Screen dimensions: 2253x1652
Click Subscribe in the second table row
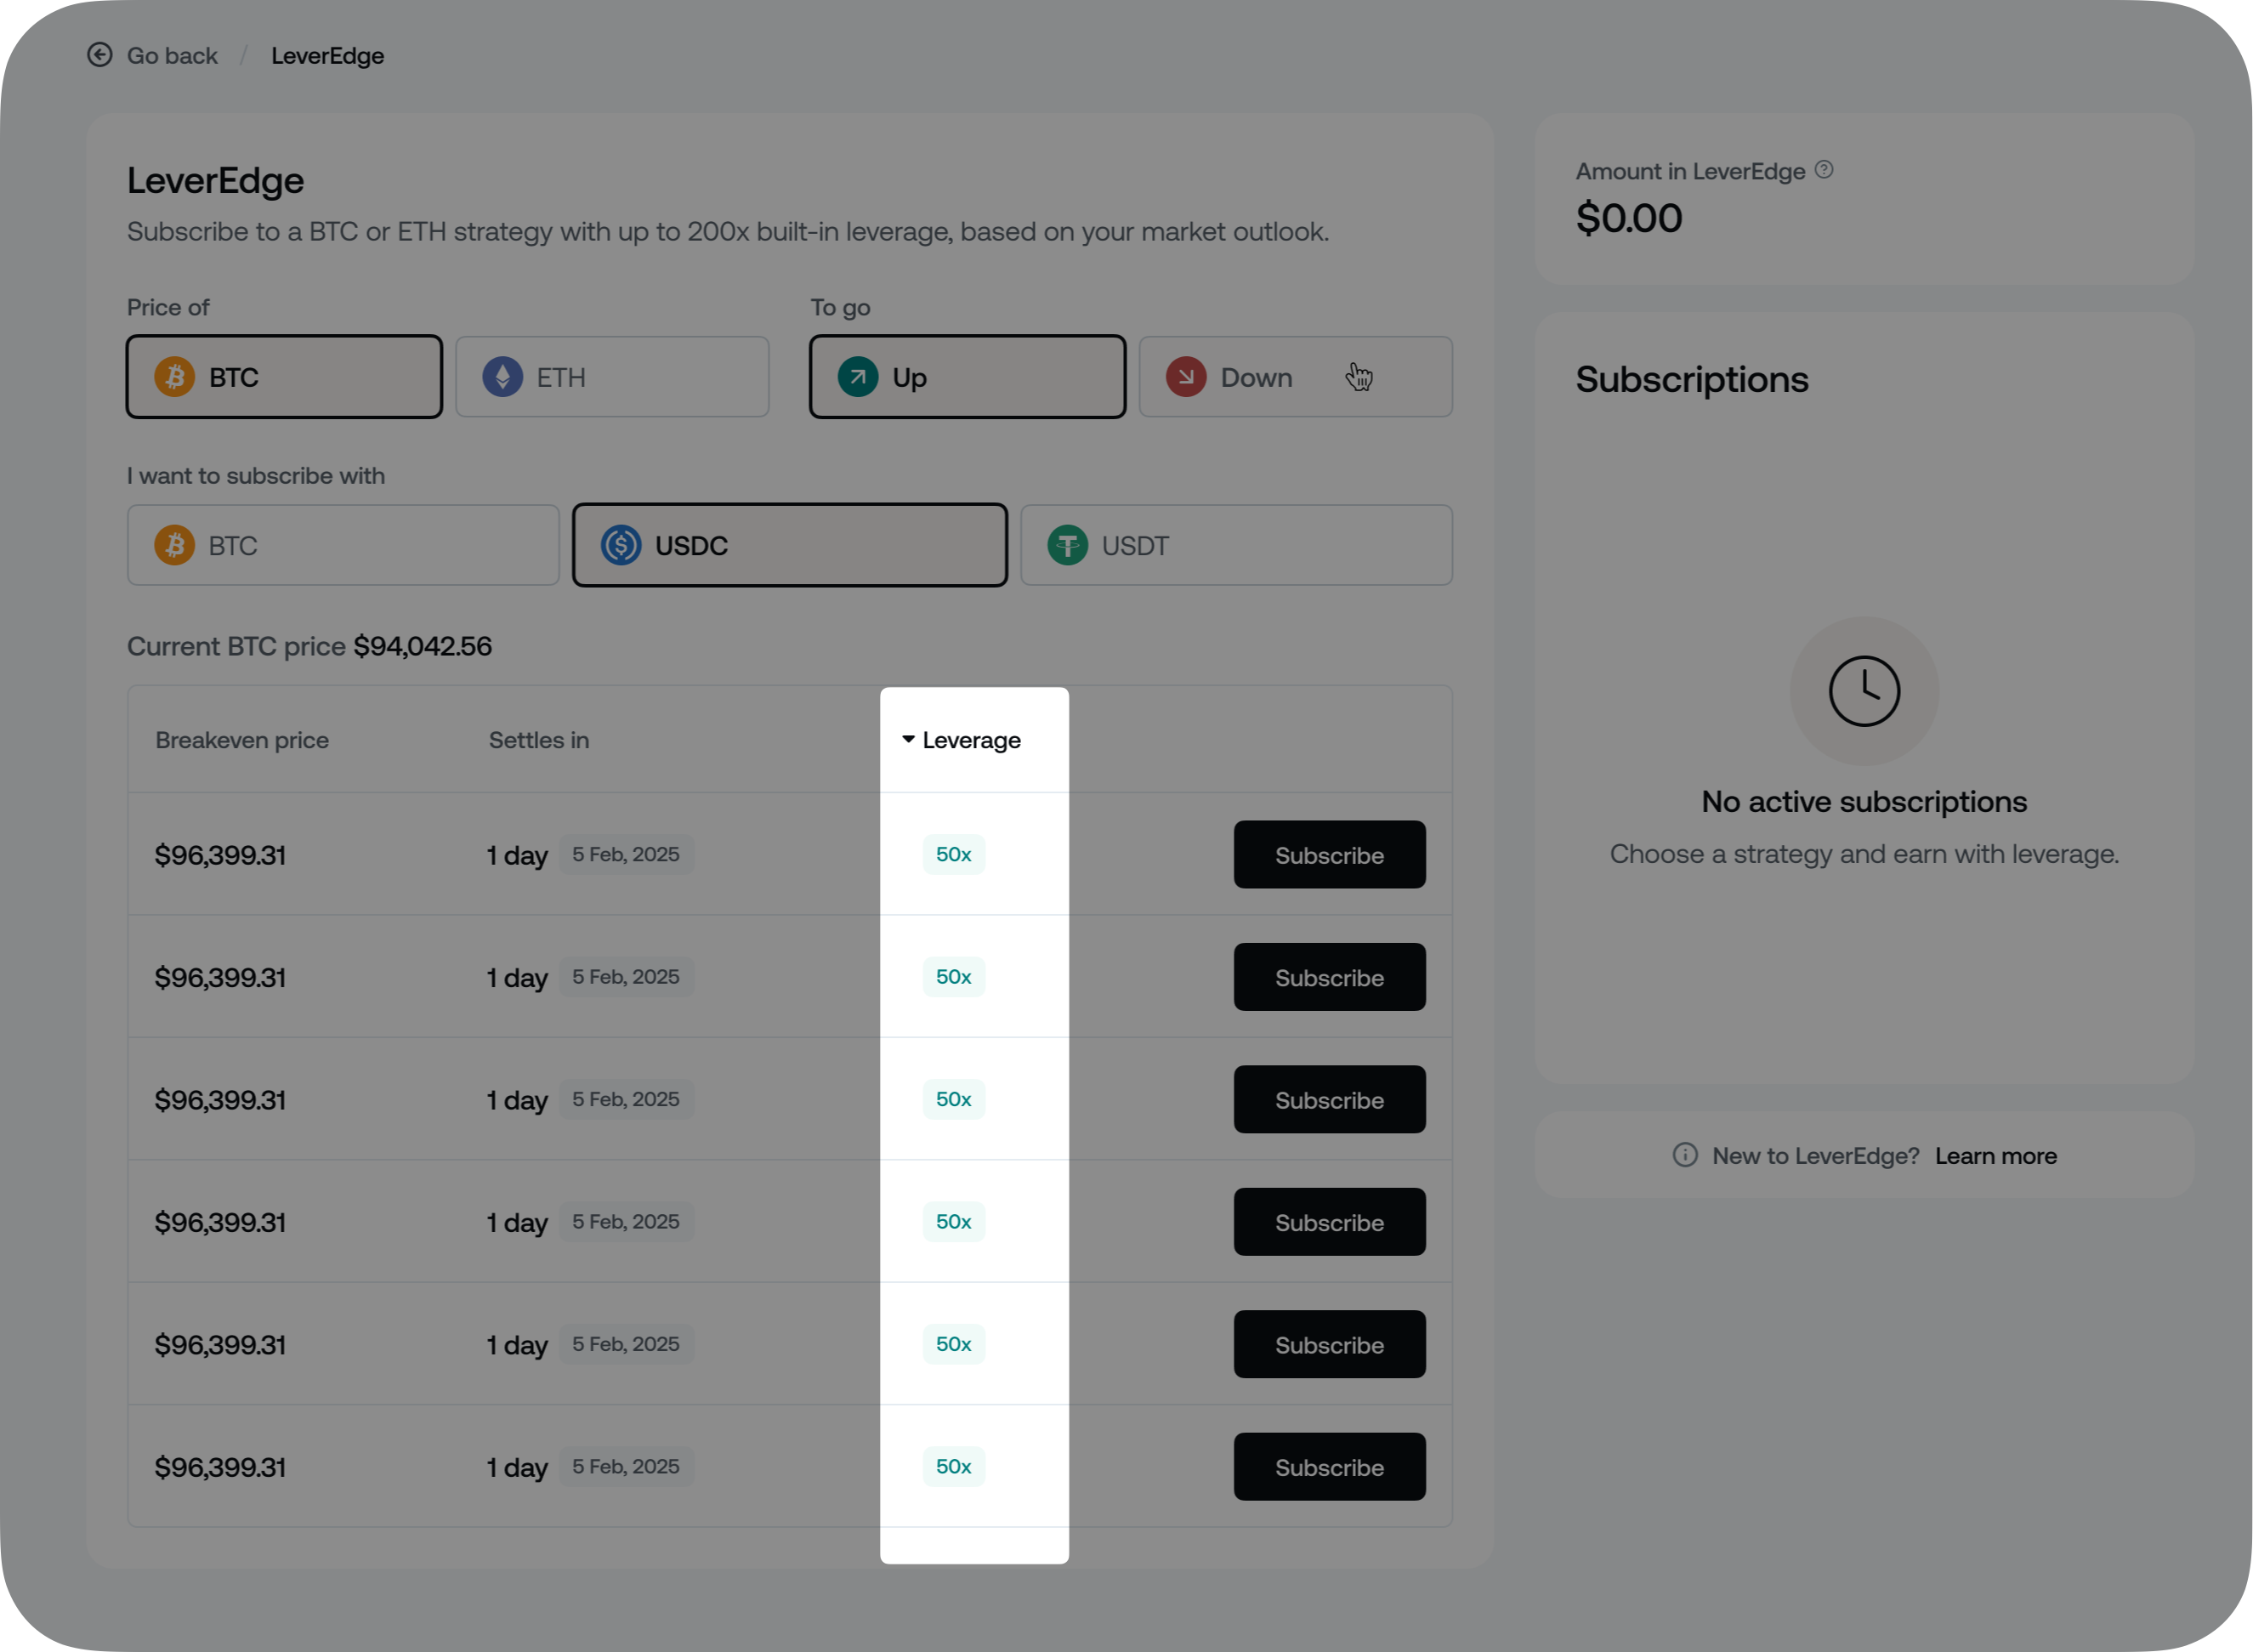tap(1329, 977)
